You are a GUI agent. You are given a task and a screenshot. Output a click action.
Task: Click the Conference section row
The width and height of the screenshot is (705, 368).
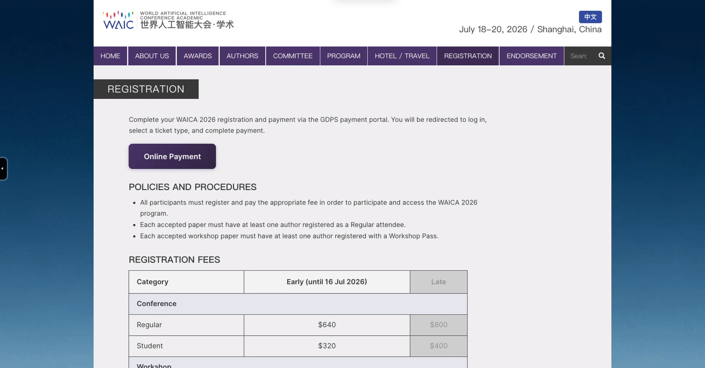298,304
